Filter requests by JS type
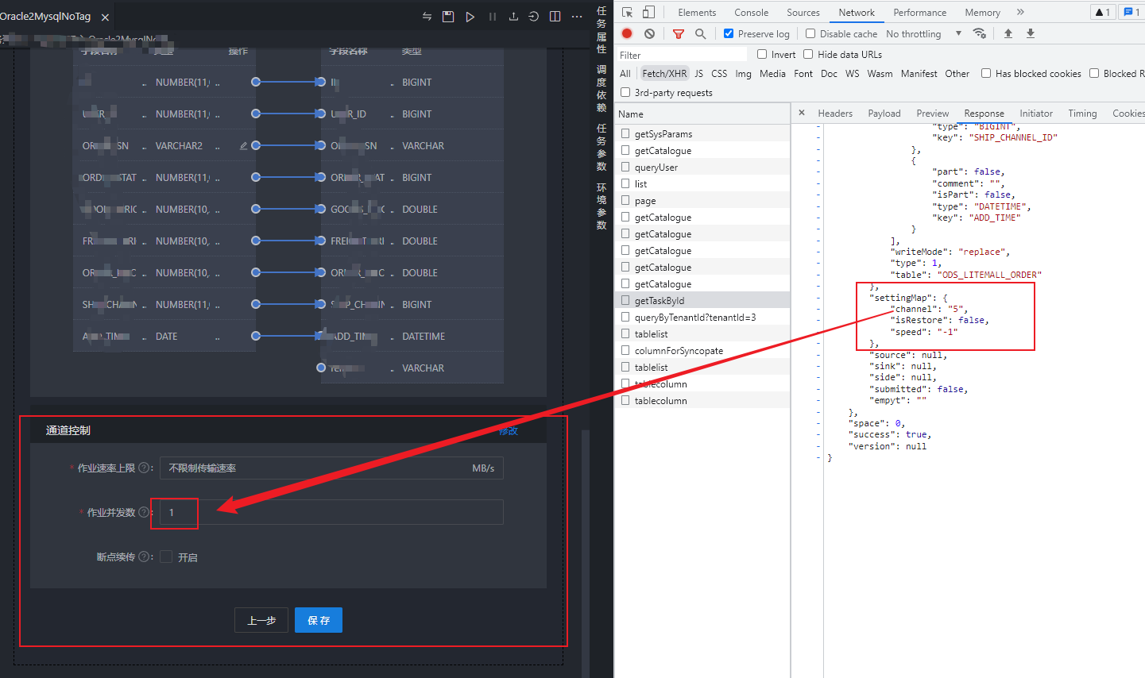The height and width of the screenshot is (678, 1145). [698, 73]
